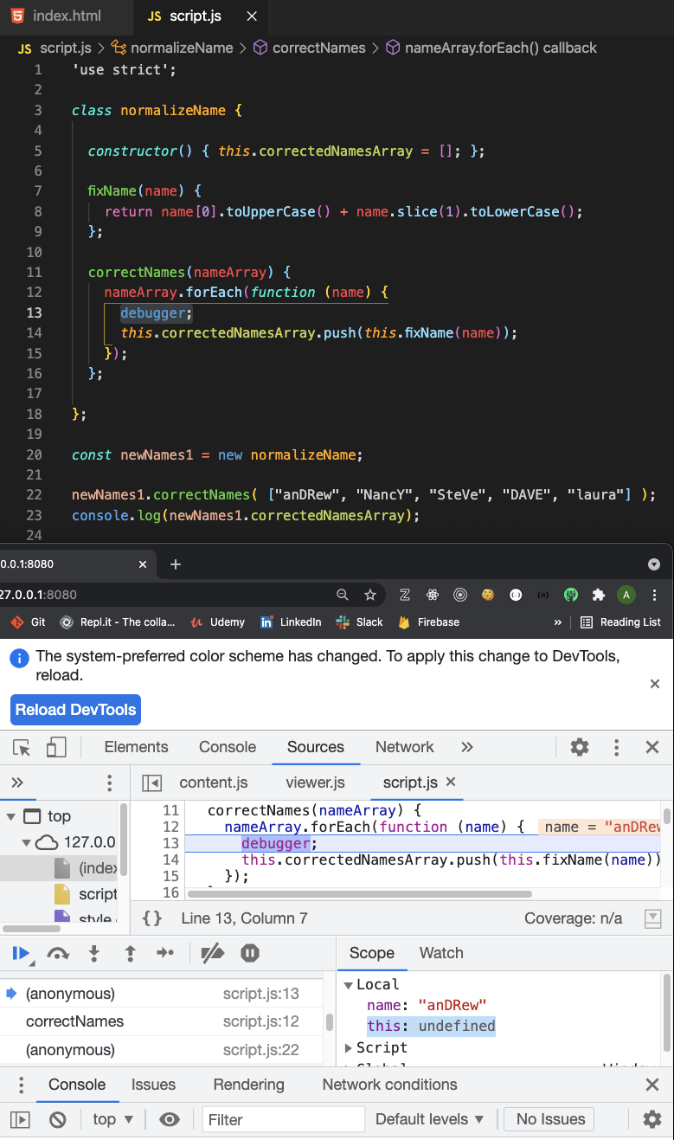Open content.js file tab
This screenshot has height=1140, width=674.
[x=214, y=783]
